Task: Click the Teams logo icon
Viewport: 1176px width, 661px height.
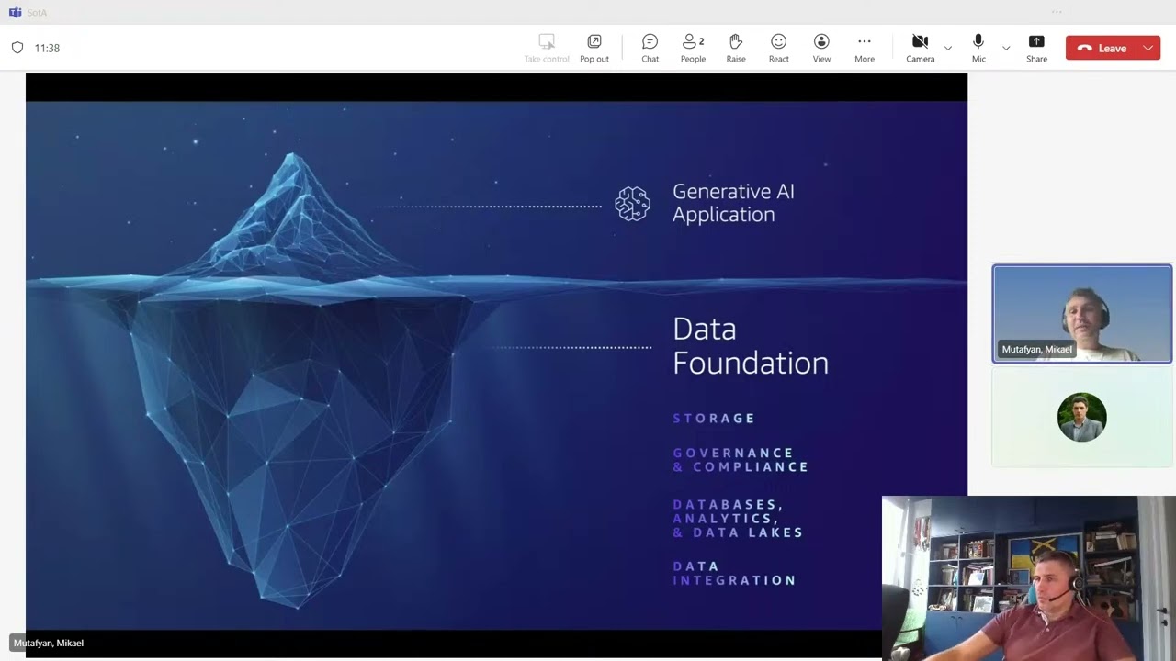Action: coord(15,12)
